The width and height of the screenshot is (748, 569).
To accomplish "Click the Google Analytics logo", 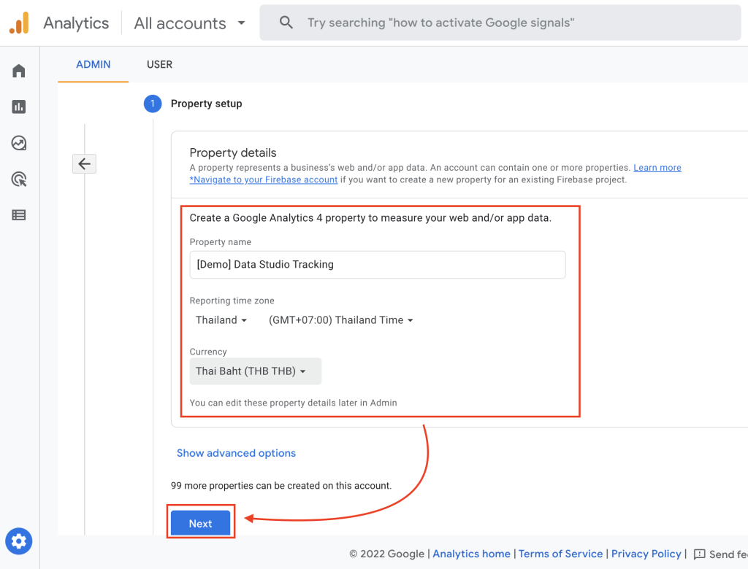I will tap(19, 23).
